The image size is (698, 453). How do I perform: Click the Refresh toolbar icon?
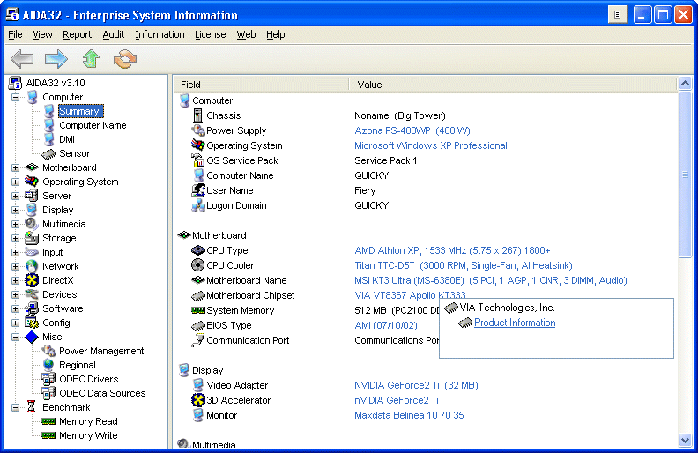pyautogui.click(x=125, y=59)
